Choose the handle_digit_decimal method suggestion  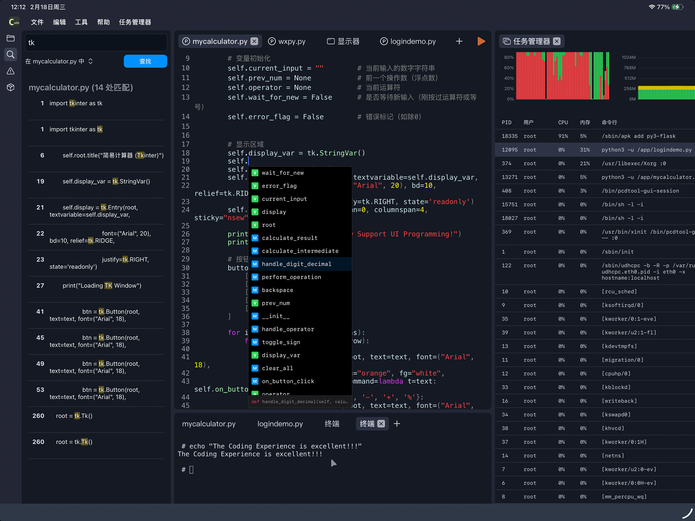click(300, 264)
